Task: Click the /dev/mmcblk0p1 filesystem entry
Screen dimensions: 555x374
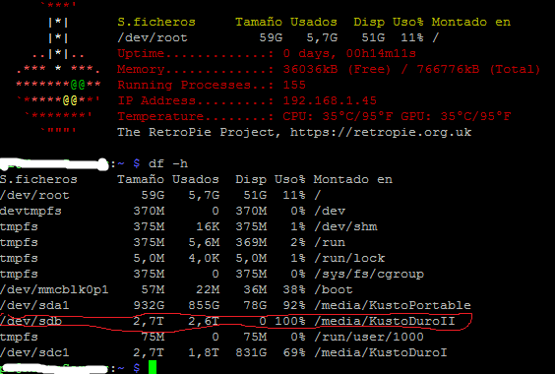Action: [x=54, y=289]
